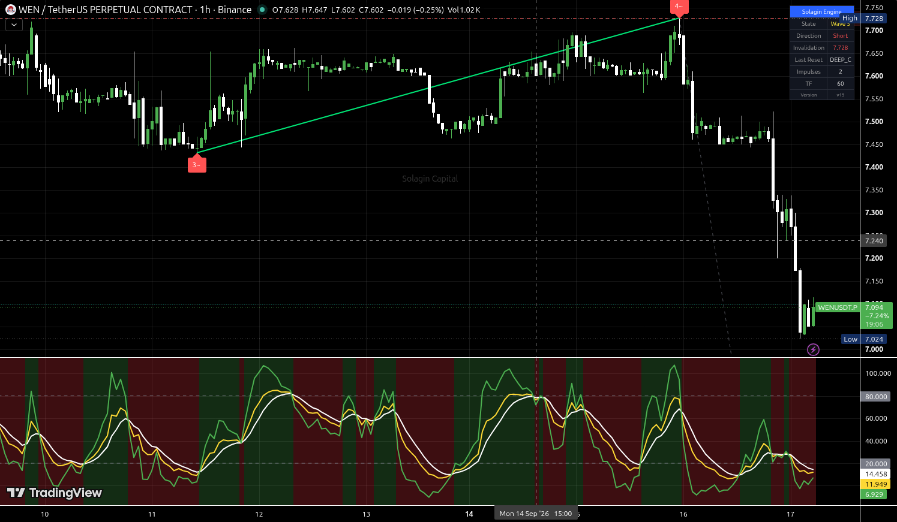
Task: Click the volume readout Vol 1.02 K
Action: 464,10
